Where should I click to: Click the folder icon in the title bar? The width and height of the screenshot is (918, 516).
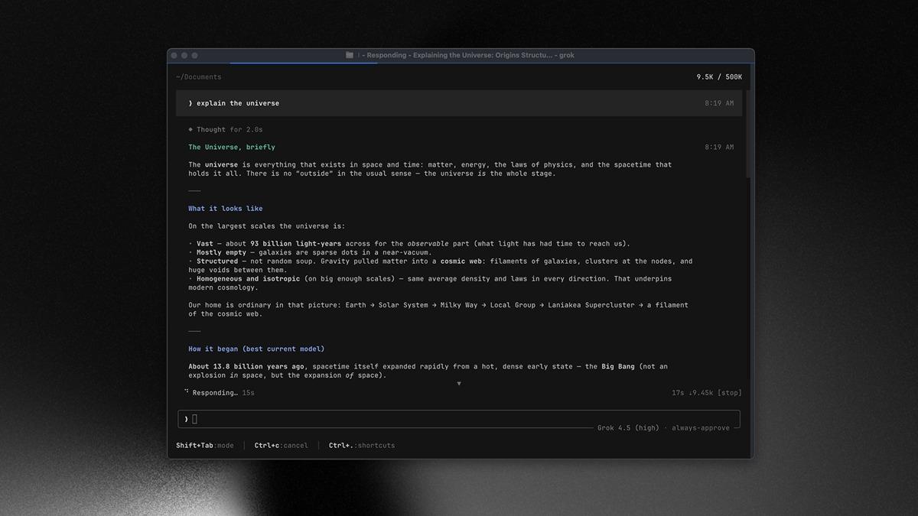point(350,55)
